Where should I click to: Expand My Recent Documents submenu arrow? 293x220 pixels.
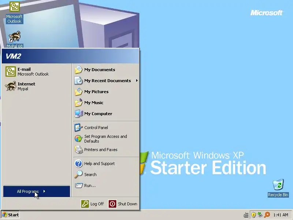137,81
